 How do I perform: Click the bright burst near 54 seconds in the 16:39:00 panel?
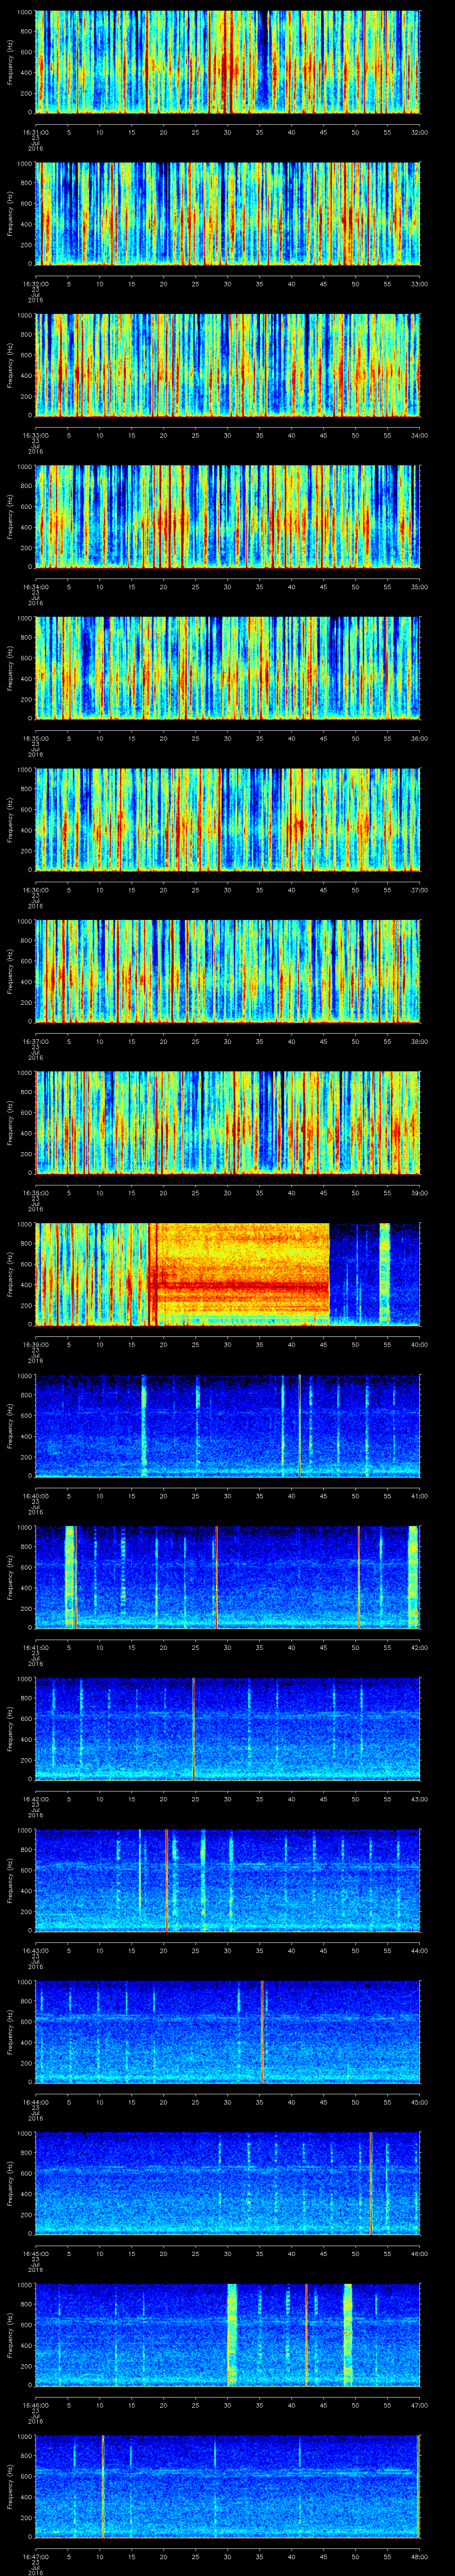[x=384, y=1273]
